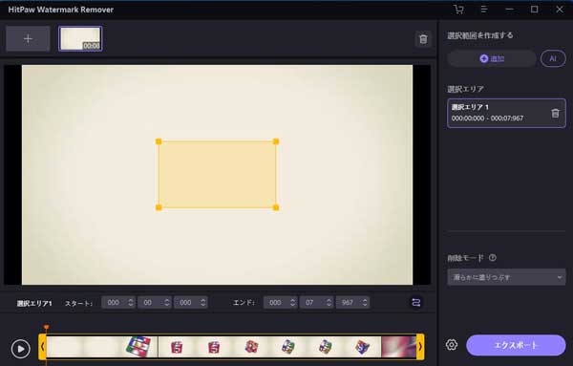Select the loaded video thumbnail
573x366 pixels.
80,38
